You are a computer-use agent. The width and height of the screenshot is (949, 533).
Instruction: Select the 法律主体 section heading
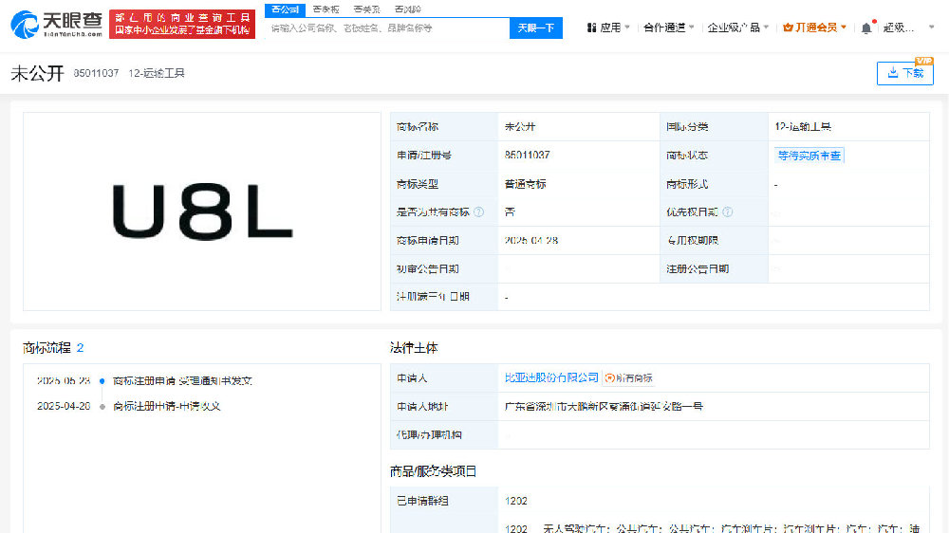[x=414, y=348]
